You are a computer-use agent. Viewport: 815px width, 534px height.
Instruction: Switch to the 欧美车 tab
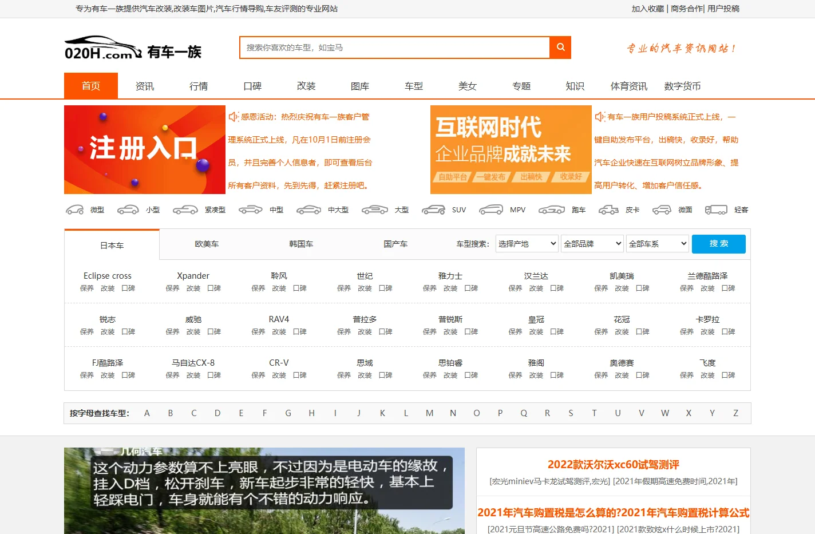[207, 244]
